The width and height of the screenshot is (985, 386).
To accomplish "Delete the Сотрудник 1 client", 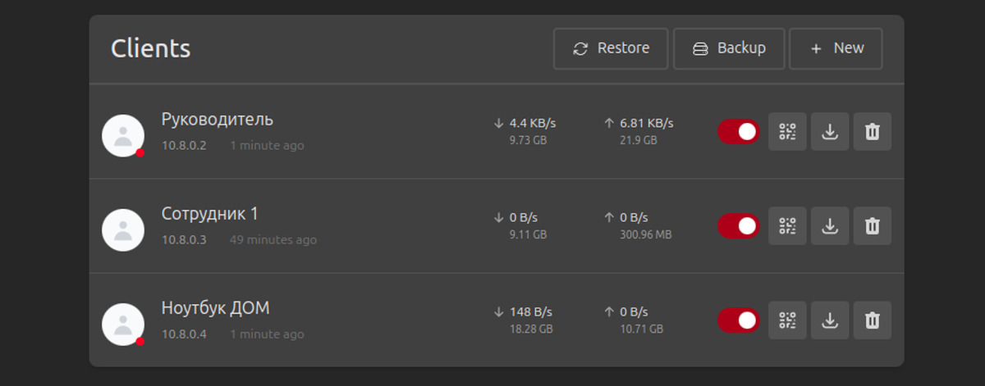I will click(x=873, y=226).
